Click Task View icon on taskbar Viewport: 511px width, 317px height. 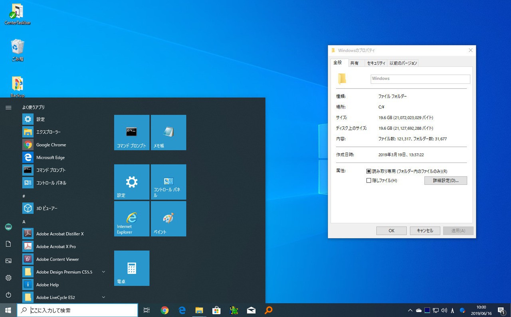point(147,310)
